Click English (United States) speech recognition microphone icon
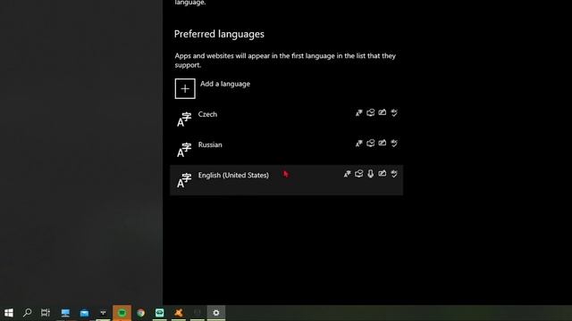572x321 pixels. point(371,174)
